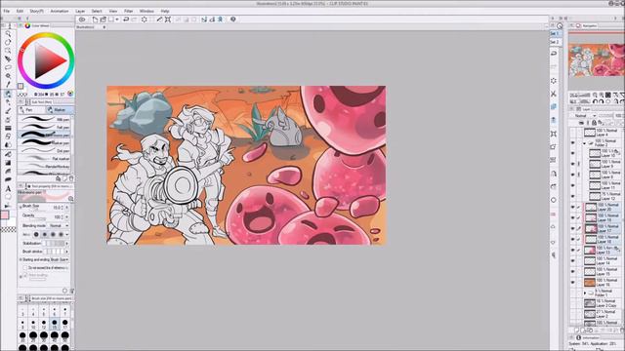Open the Edit menu
625x351 pixels.
[x=20, y=11]
